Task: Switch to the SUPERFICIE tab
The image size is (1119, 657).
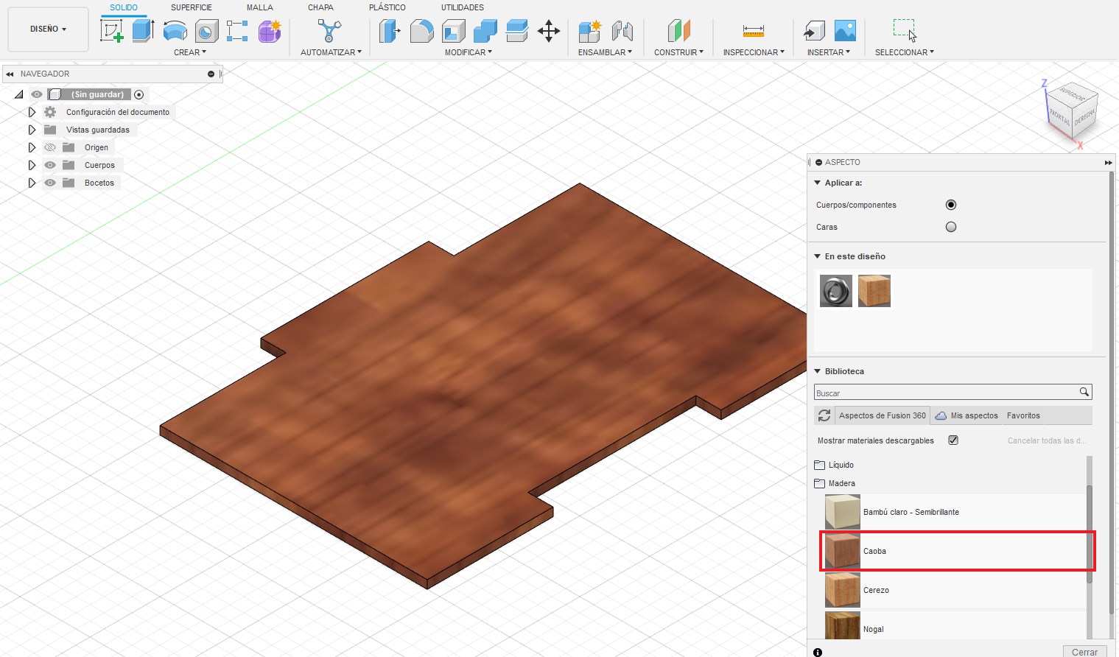Action: pyautogui.click(x=192, y=7)
